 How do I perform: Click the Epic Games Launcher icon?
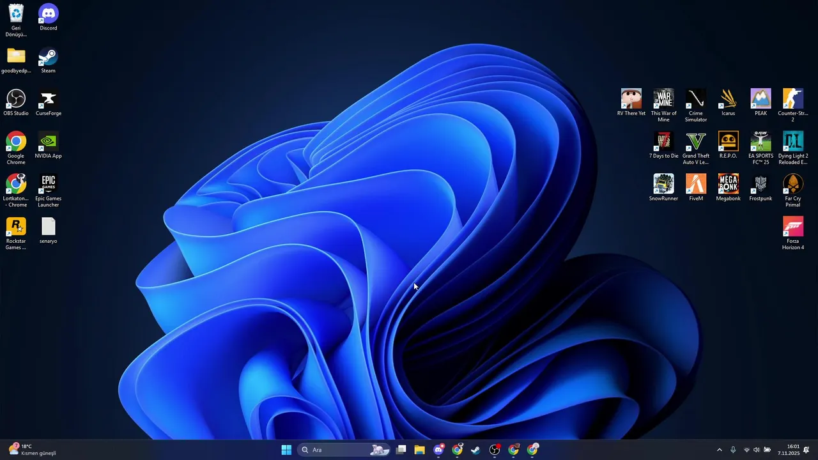click(x=49, y=191)
